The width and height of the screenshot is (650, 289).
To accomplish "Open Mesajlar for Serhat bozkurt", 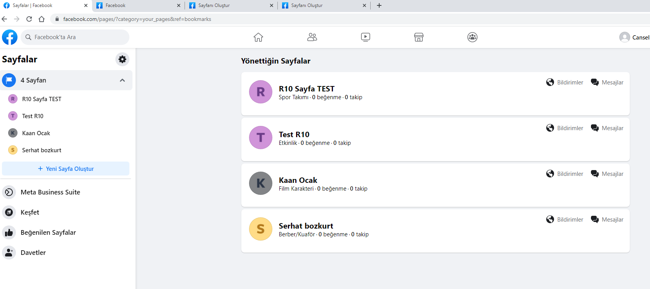I will pyautogui.click(x=612, y=220).
